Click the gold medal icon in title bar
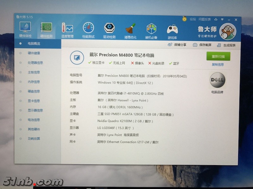Viewport: 253px width, 189px height. point(184,19)
